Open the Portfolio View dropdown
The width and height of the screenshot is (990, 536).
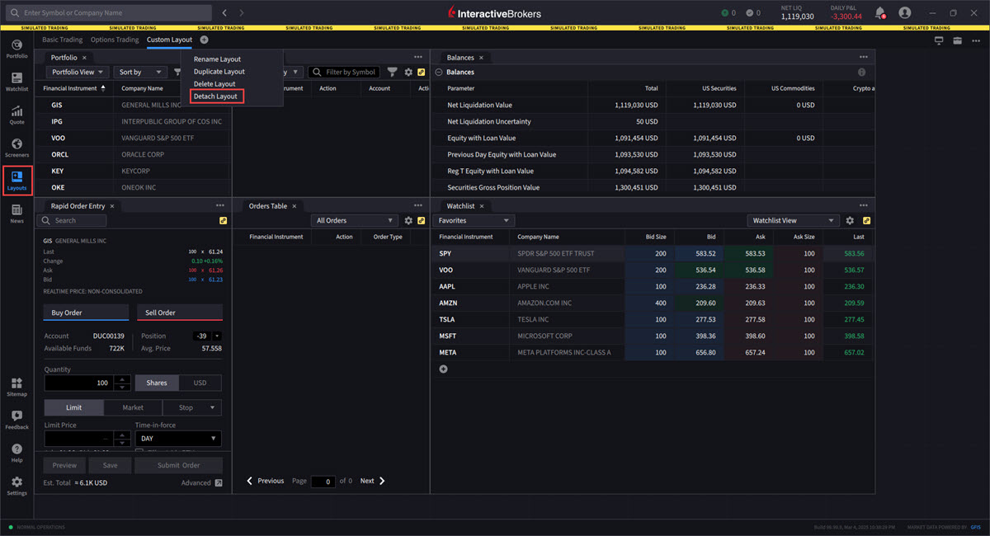(x=77, y=72)
